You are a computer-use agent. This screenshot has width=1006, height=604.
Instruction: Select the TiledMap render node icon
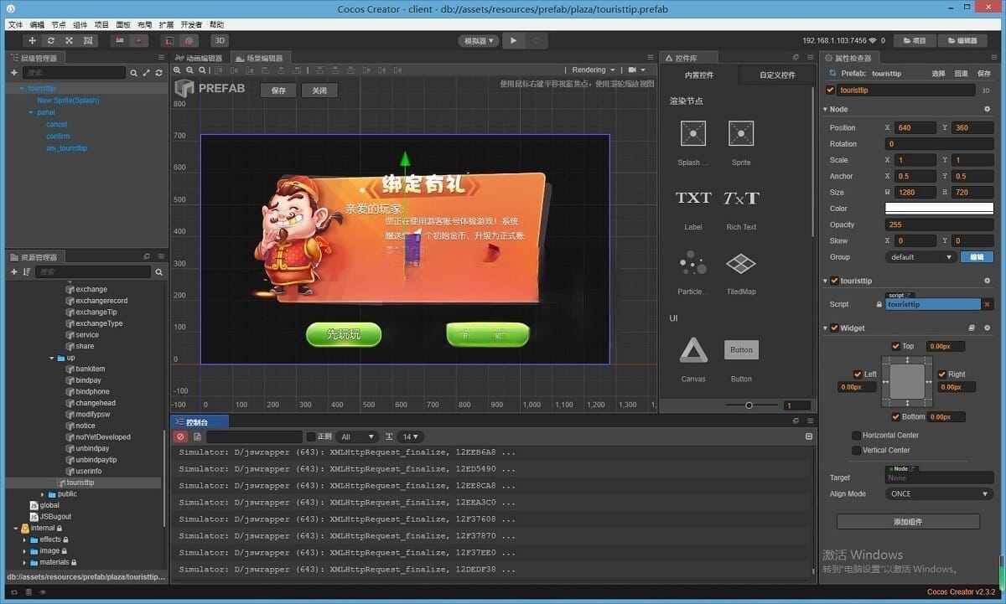tap(740, 264)
